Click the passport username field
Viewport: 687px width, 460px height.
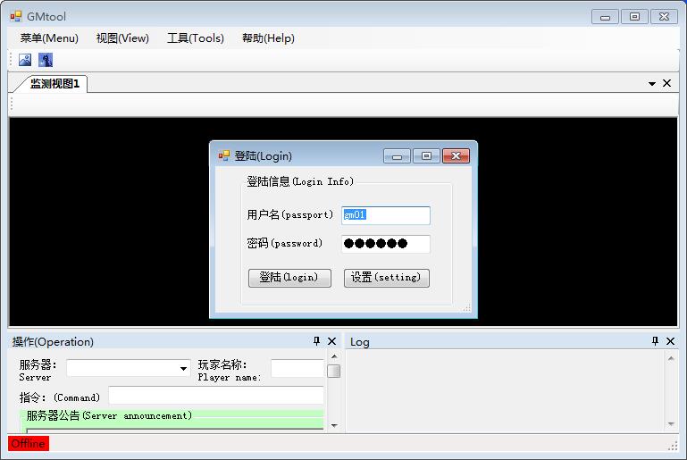pyautogui.click(x=386, y=215)
